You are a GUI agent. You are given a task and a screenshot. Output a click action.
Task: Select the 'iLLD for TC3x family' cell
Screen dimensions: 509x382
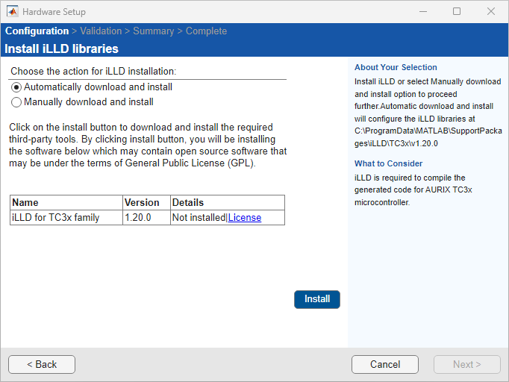tap(66, 217)
